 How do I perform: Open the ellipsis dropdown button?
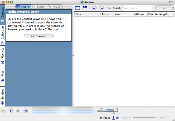click(x=164, y=8)
